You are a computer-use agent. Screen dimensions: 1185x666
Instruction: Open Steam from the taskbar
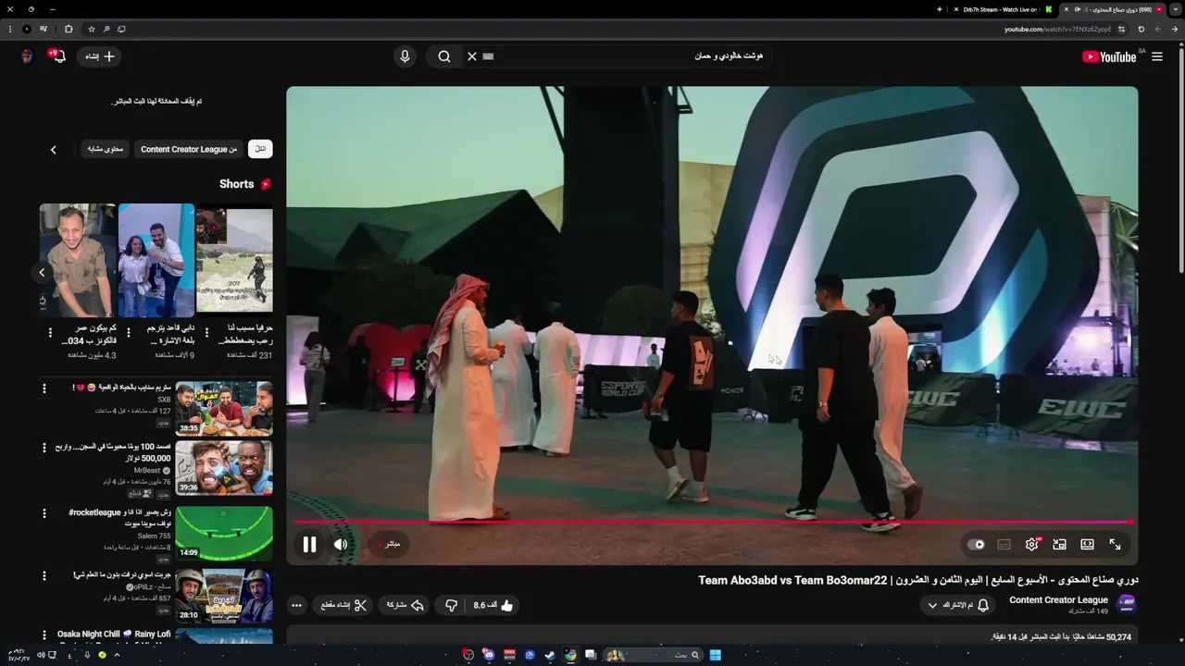tap(550, 655)
